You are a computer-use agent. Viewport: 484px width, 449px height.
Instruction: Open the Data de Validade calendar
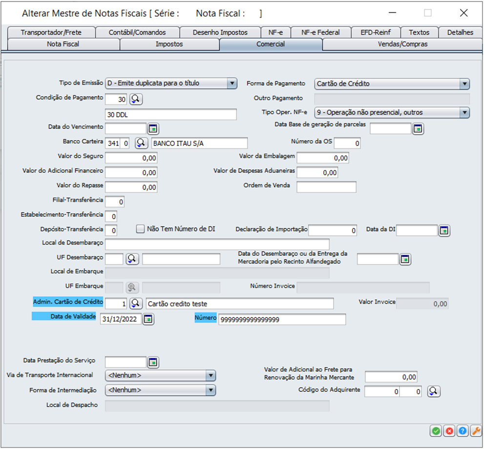pyautogui.click(x=148, y=319)
